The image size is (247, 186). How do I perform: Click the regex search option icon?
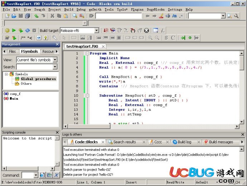[181, 16]
